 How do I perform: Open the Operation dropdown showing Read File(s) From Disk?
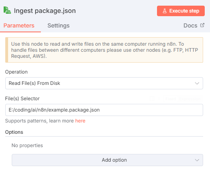[x=104, y=83]
